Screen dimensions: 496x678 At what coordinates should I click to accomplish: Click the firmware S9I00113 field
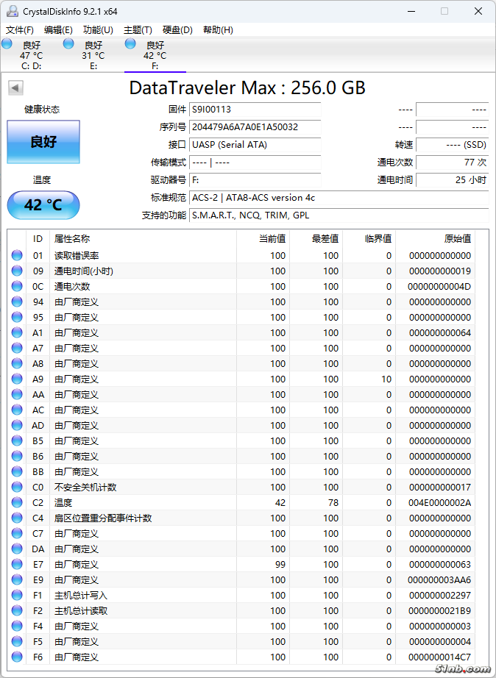pos(255,110)
